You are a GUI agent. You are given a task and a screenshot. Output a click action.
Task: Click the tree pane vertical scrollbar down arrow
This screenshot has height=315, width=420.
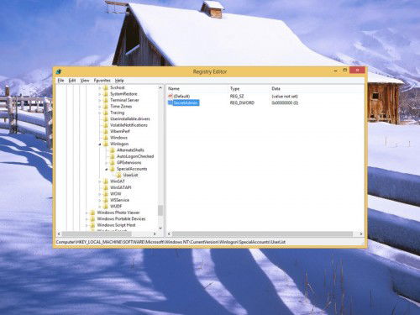[x=160, y=228]
